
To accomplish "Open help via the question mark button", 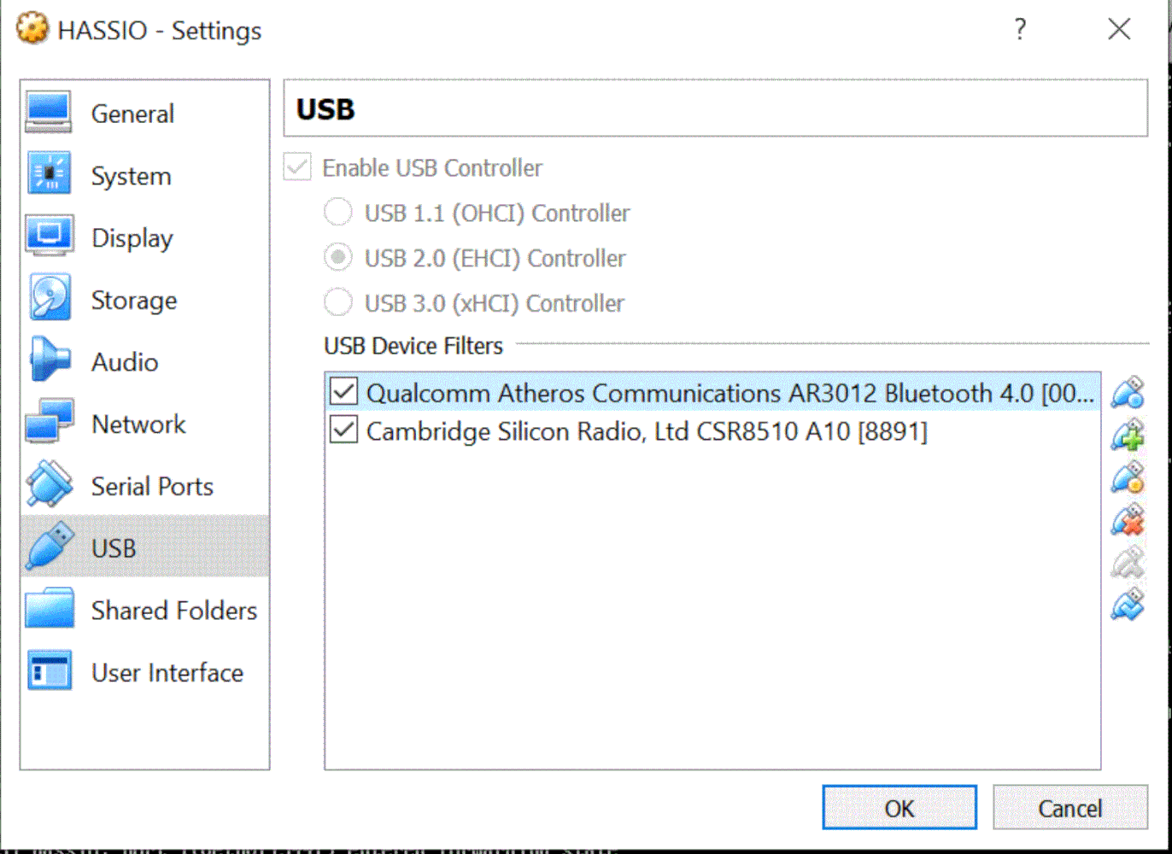I will pyautogui.click(x=1020, y=29).
